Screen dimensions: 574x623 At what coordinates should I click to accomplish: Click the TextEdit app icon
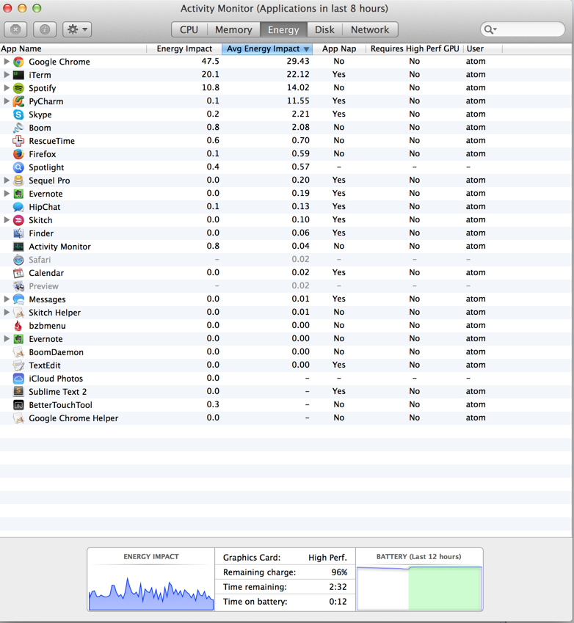point(18,365)
